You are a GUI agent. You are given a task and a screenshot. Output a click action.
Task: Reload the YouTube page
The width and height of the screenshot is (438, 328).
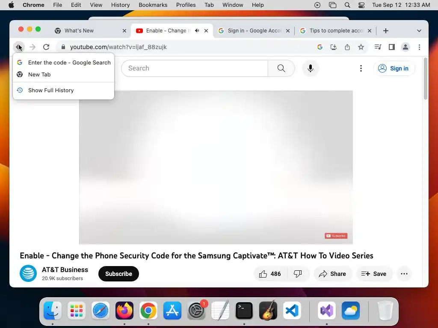pos(46,47)
